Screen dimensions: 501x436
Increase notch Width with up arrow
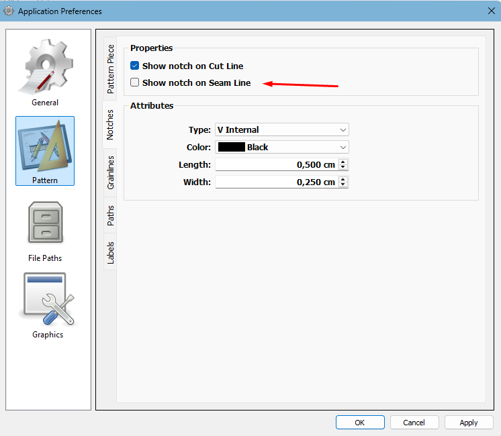tap(343, 179)
